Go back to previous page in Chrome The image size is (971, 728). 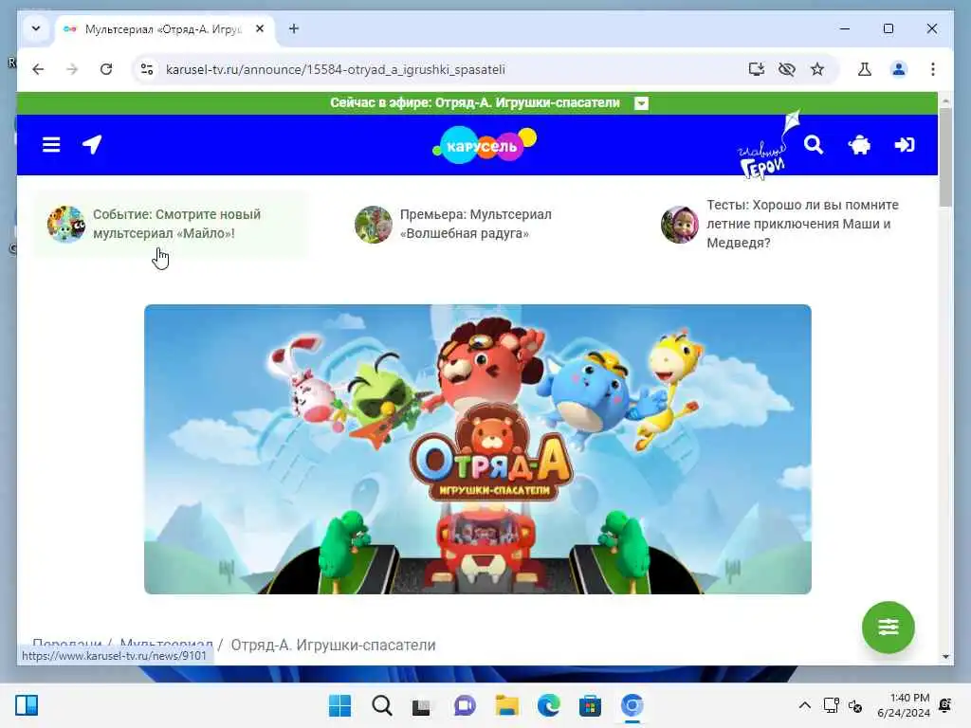pyautogui.click(x=38, y=69)
